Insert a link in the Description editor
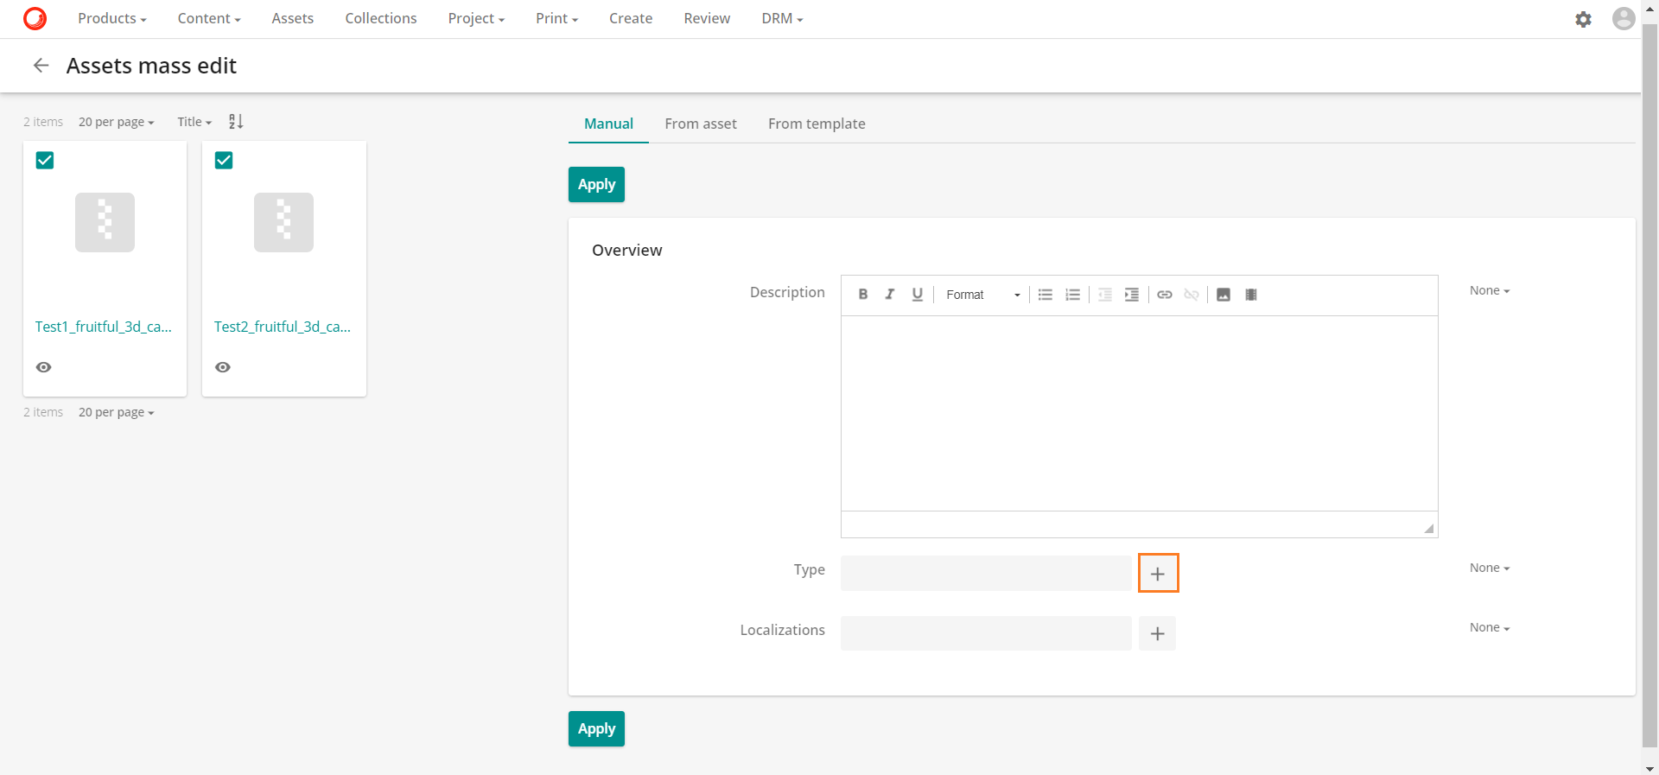Screen dimensions: 1659x775 [1164, 295]
